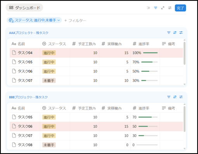
Task: Open the 未着手 status tag of タスク07 in AAA
Action: [49, 81]
